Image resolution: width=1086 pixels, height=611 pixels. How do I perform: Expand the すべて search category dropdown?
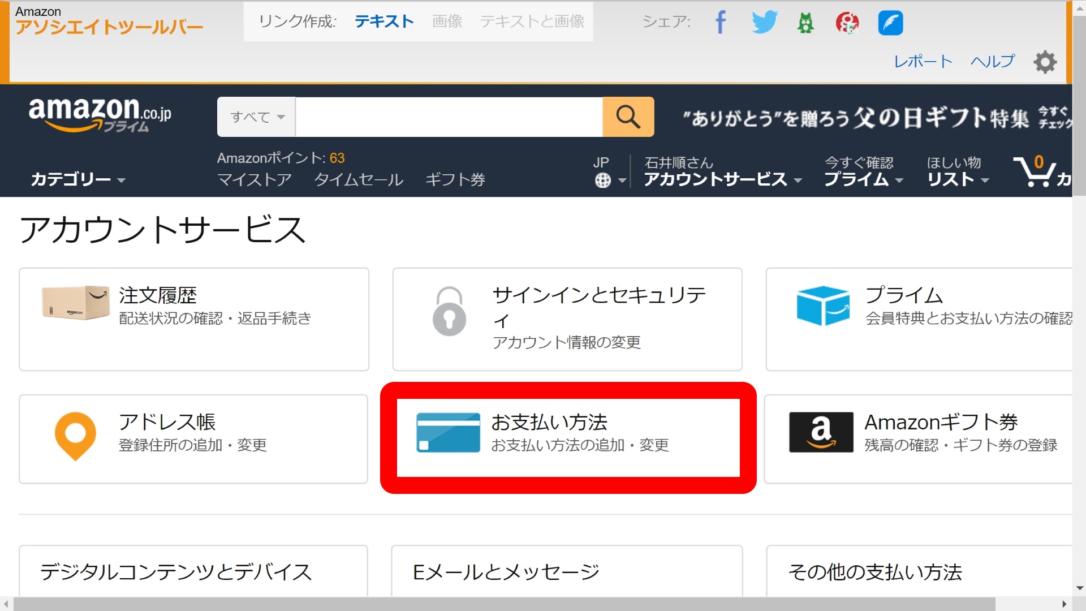257,117
